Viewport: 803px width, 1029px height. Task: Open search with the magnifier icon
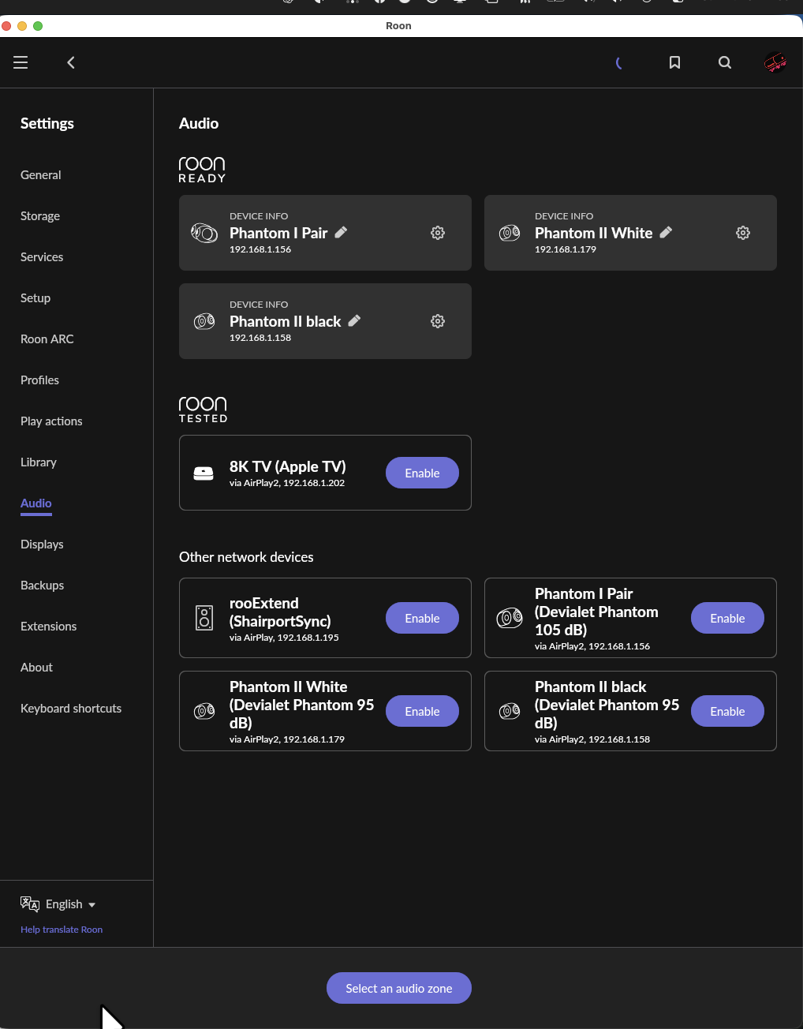coord(725,62)
